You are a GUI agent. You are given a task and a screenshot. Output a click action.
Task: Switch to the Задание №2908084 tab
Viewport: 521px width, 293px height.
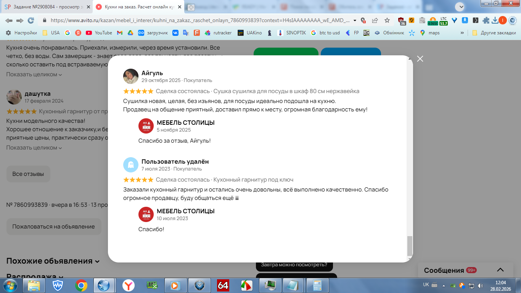pos(45,7)
